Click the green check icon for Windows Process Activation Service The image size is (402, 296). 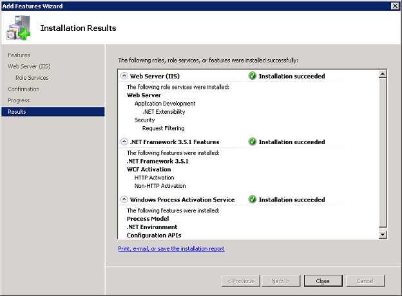253,199
